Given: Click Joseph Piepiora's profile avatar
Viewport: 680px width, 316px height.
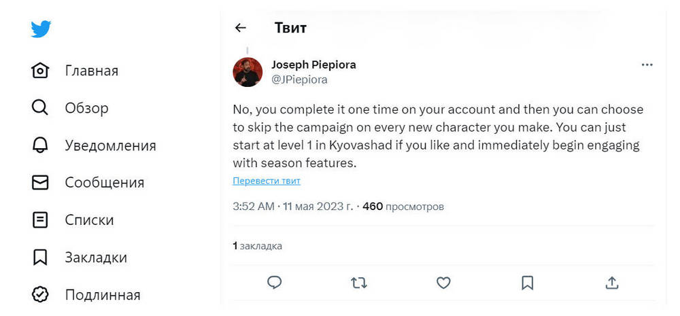Looking at the screenshot, I should 248,72.
